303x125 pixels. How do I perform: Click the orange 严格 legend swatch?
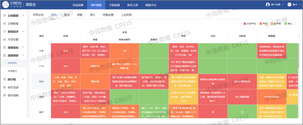[261, 24]
